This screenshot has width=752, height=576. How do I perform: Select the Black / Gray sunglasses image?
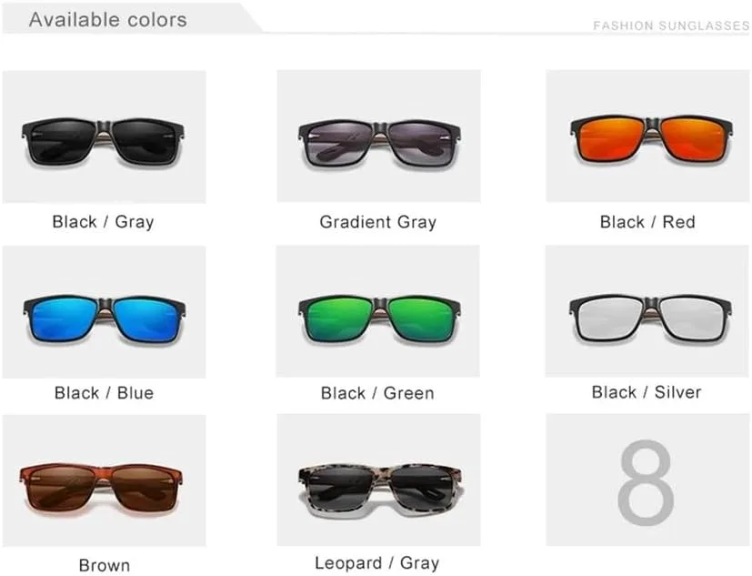pyautogui.click(x=104, y=136)
